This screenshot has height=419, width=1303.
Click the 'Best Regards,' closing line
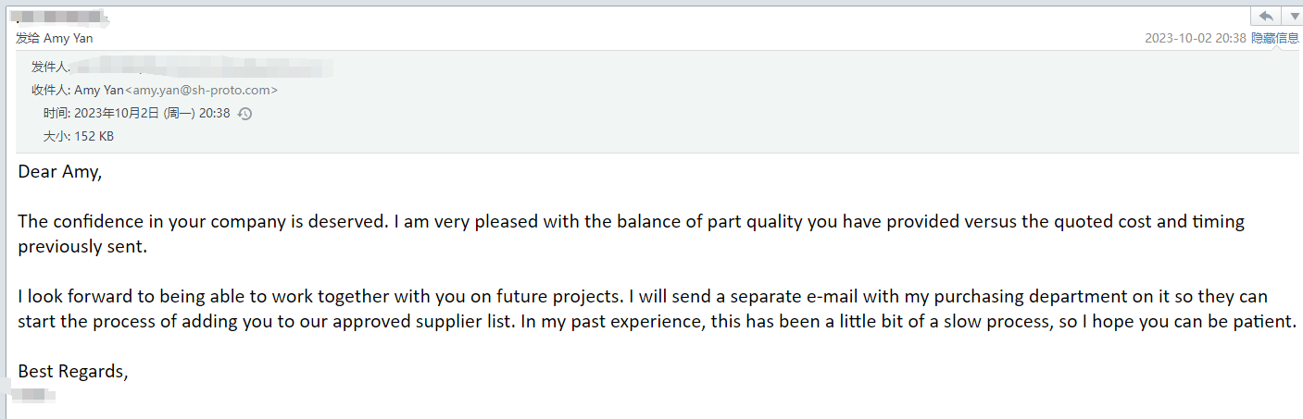click(73, 372)
